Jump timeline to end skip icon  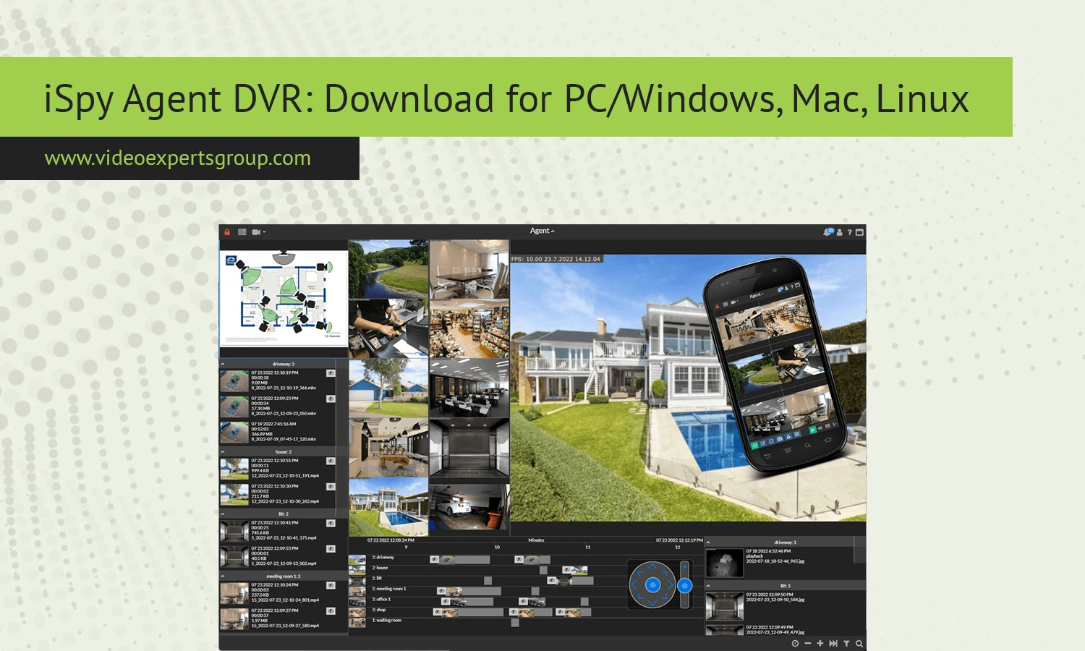[833, 643]
